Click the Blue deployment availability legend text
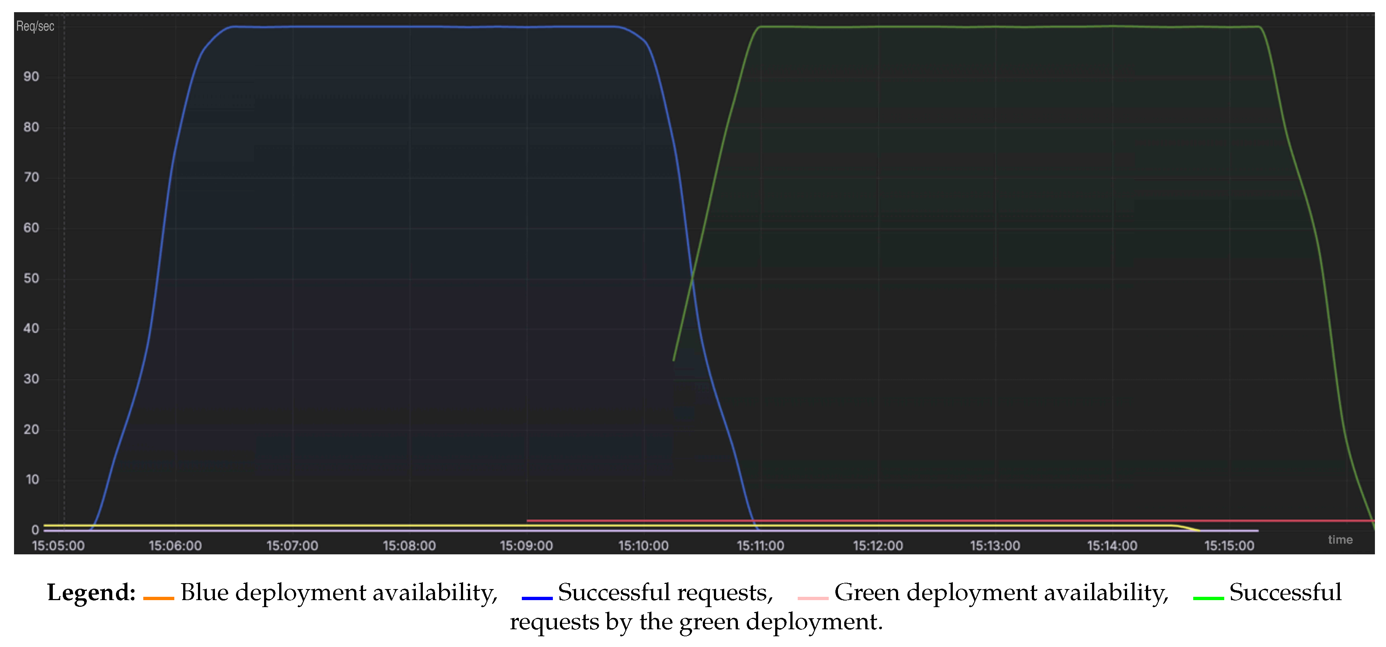This screenshot has width=1386, height=647. [338, 592]
